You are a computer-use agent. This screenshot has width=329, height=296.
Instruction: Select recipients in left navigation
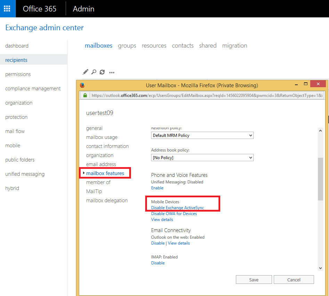pos(16,60)
